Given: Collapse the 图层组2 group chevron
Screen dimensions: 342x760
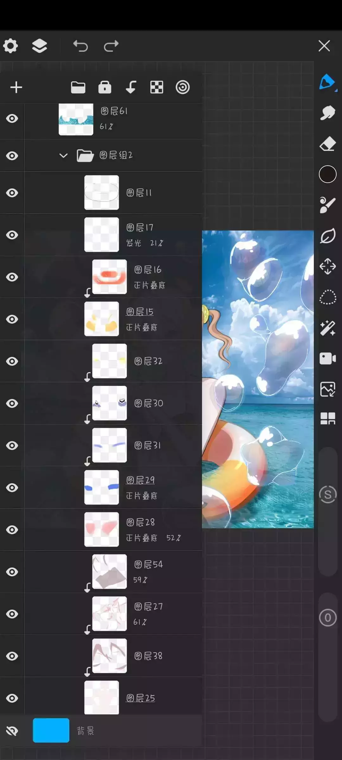Looking at the screenshot, I should point(63,155).
